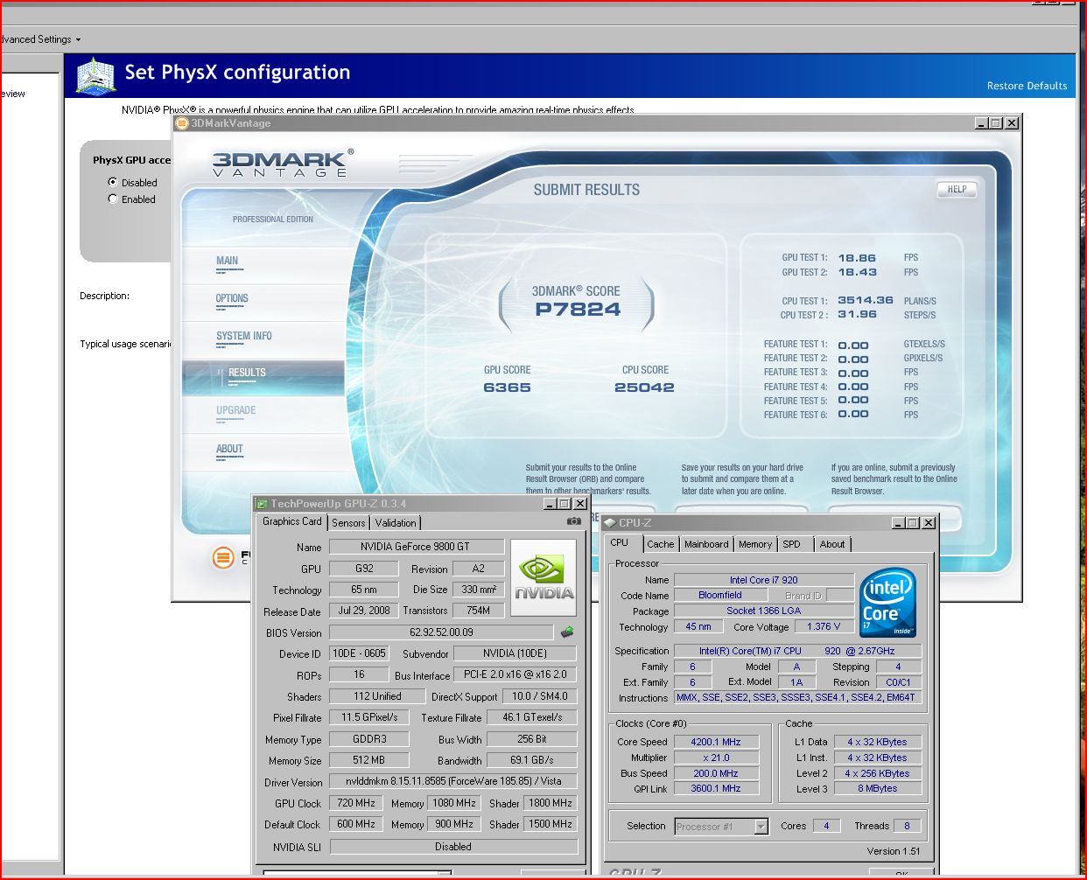Screen dimensions: 1087x880
Task: Click the Multiplier value x 21.0
Action: [716, 758]
